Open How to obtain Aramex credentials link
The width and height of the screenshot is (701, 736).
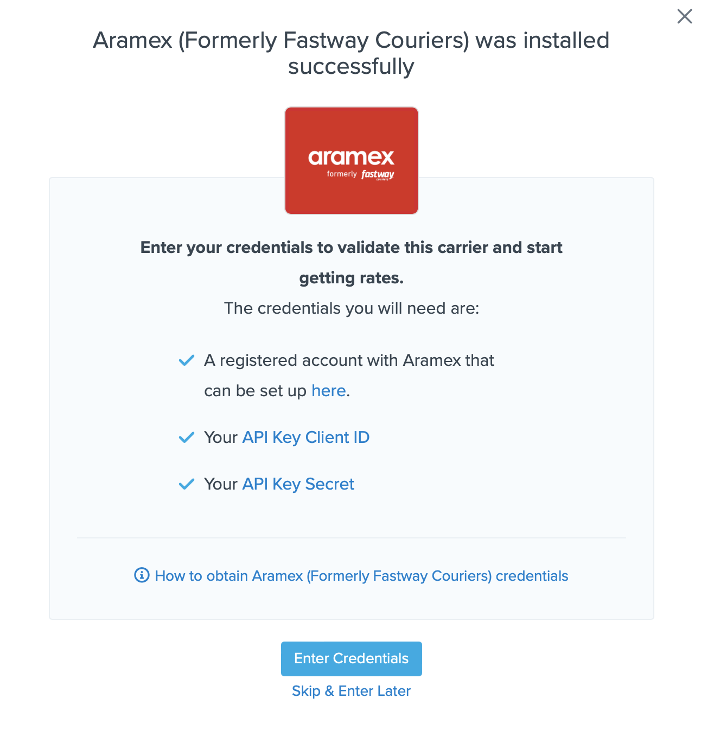[x=361, y=576]
